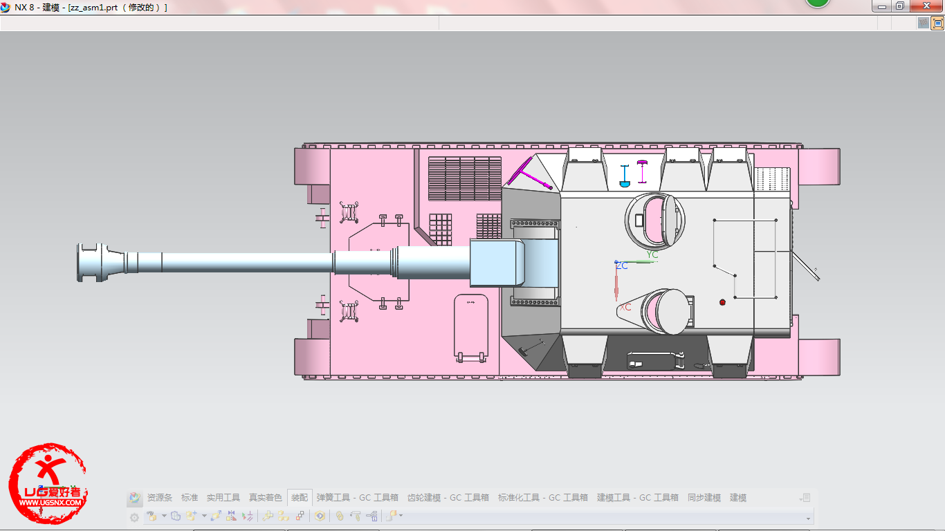Click the Move Component icon with blue arrows
Screen dimensions: 945x531
tap(216, 516)
